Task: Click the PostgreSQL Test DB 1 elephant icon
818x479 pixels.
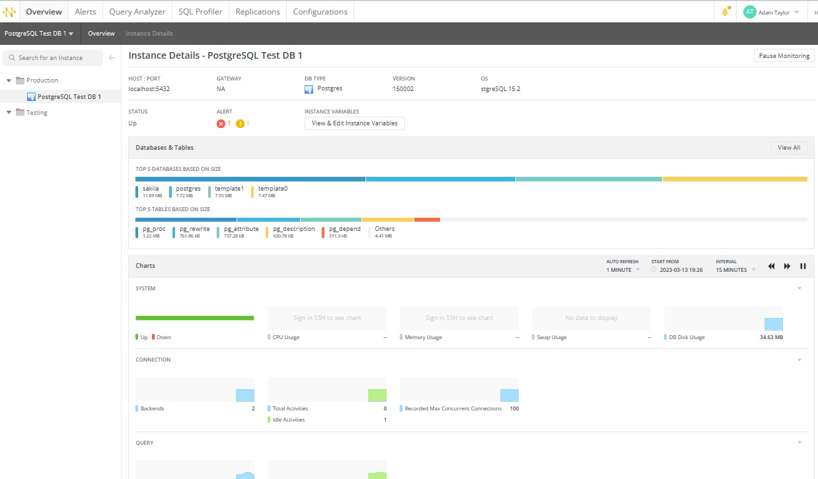Action: tap(31, 97)
